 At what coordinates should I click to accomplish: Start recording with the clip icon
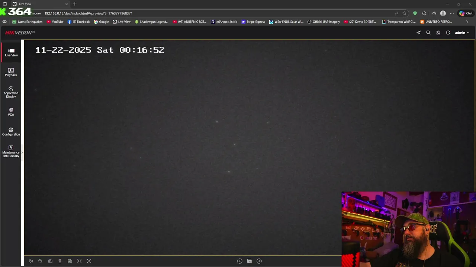pos(70,261)
